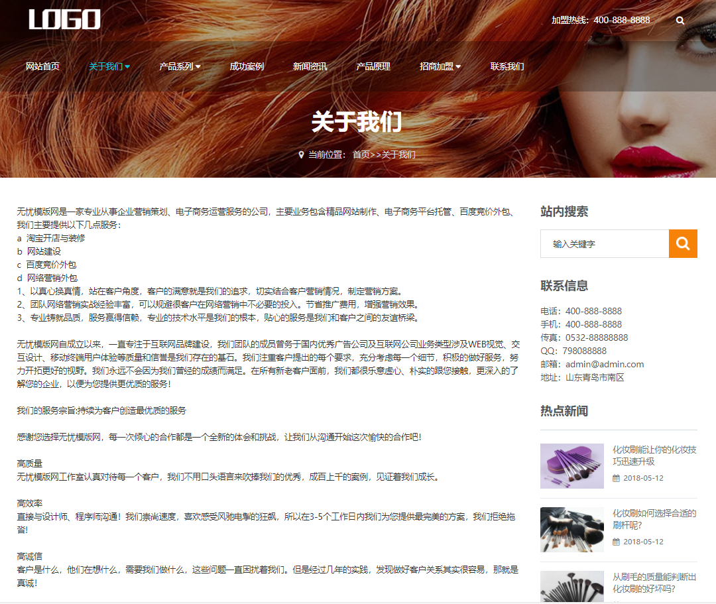Viewport: 716px width, 604px height.
Task: Click the orange search button in sidebar
Action: click(x=683, y=244)
